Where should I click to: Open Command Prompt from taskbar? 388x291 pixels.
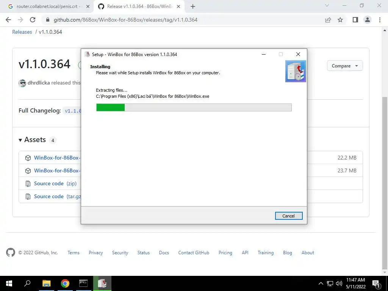pos(83,283)
